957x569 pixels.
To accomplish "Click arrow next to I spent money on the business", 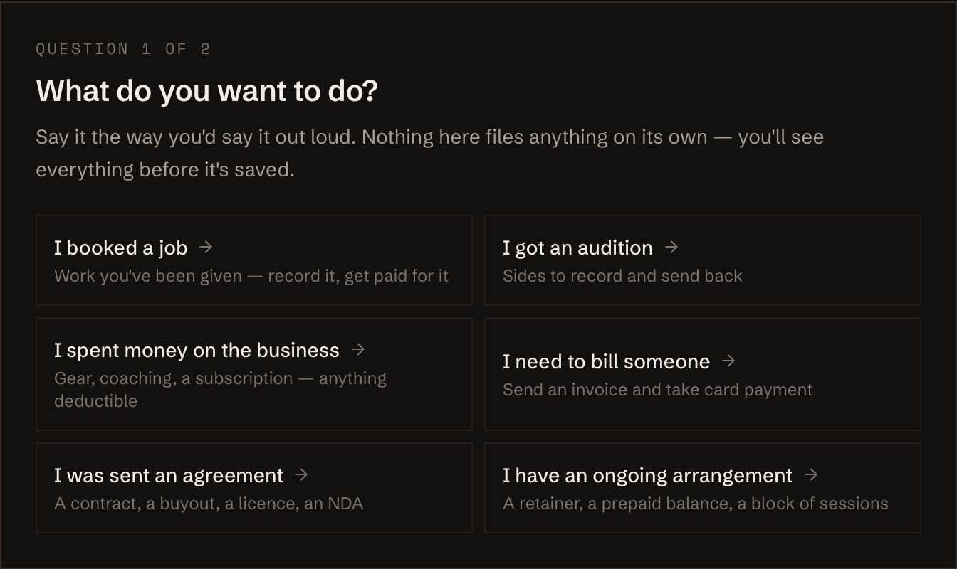I will [x=358, y=349].
